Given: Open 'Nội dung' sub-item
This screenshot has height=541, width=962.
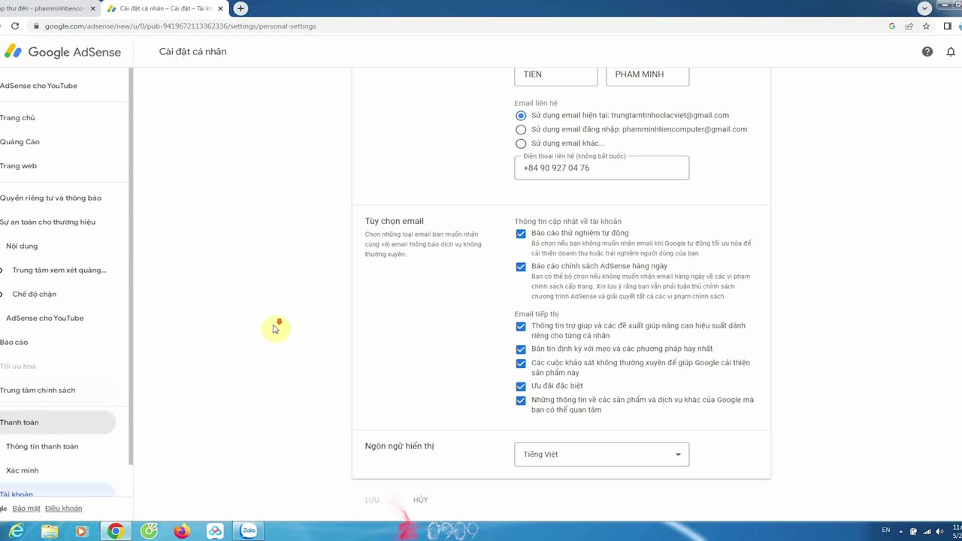Looking at the screenshot, I should point(22,246).
